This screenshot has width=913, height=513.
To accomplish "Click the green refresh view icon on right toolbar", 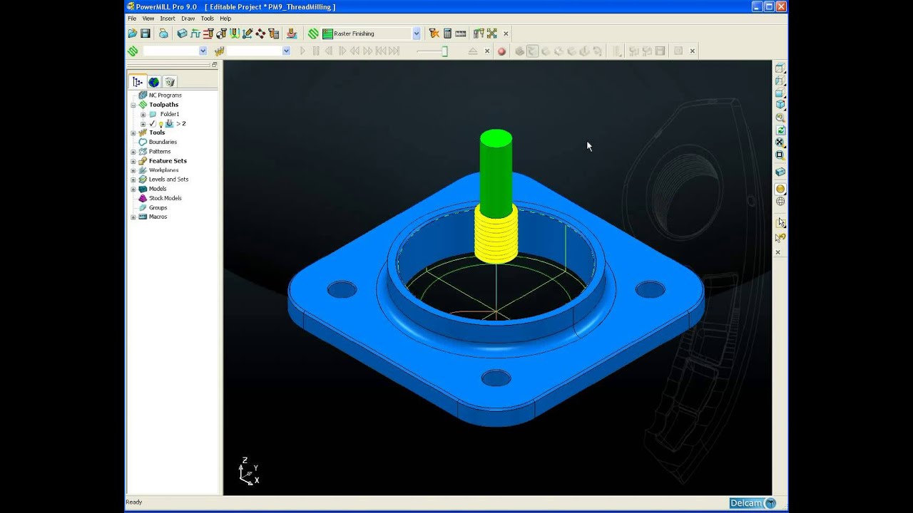I will (780, 130).
